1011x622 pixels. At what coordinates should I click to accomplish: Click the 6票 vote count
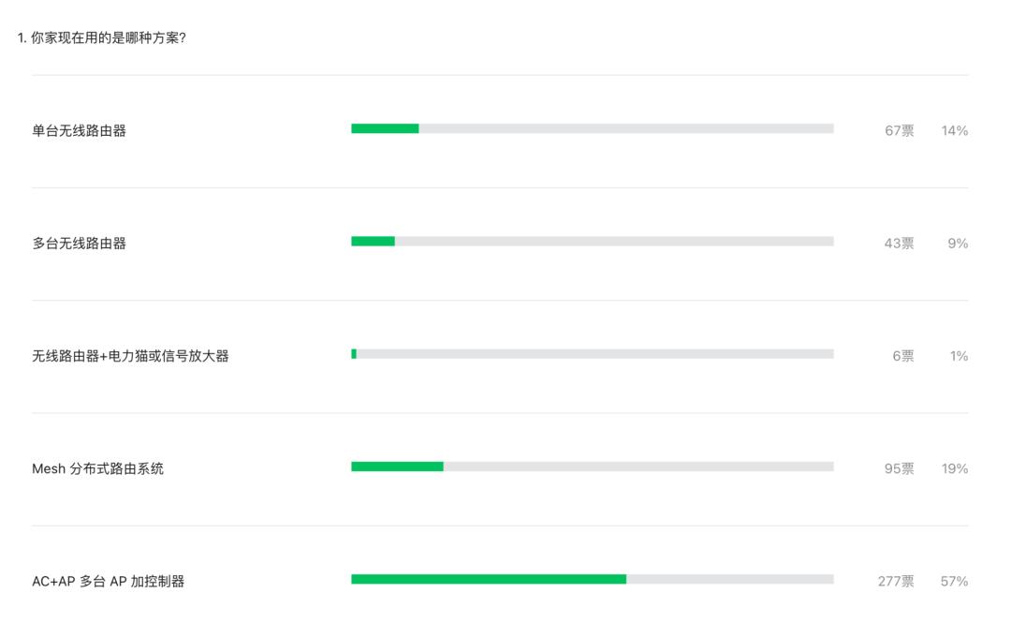click(x=903, y=356)
